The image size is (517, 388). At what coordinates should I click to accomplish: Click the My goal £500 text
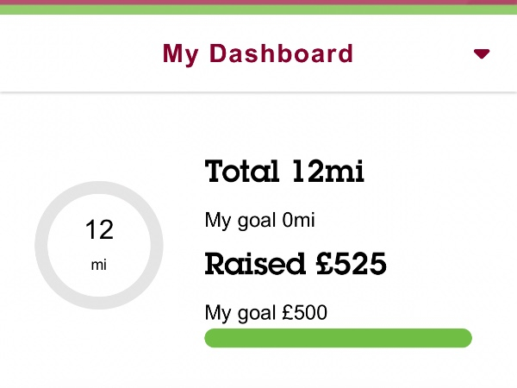tap(265, 312)
